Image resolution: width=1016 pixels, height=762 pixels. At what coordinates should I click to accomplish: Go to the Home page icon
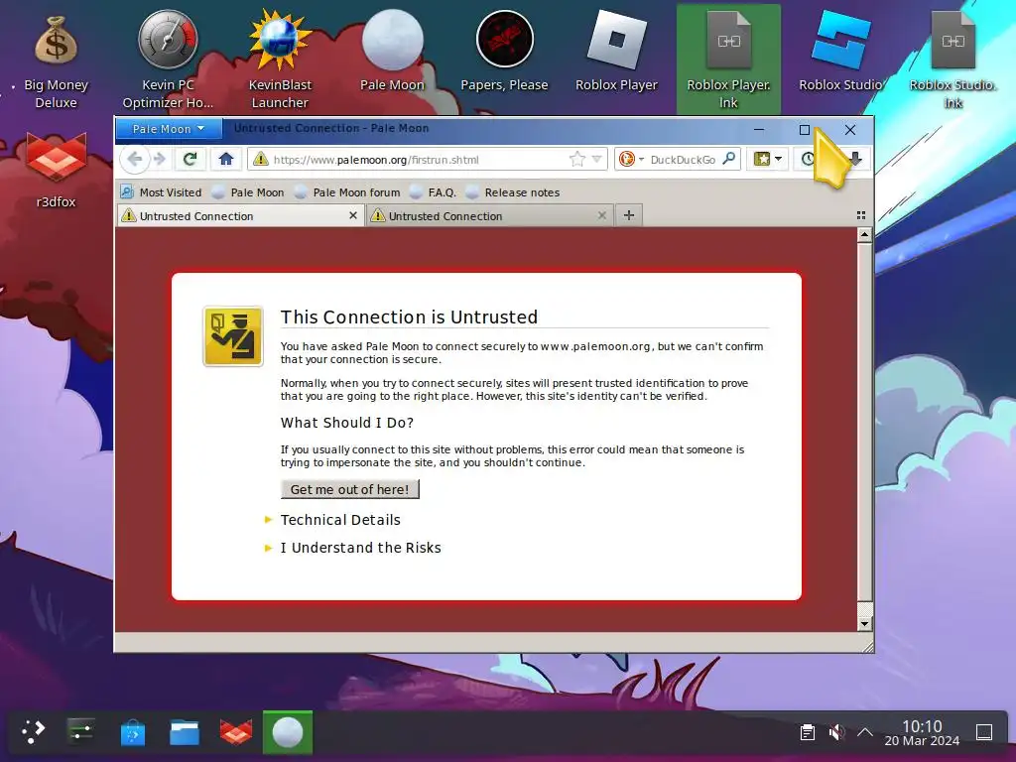(225, 159)
